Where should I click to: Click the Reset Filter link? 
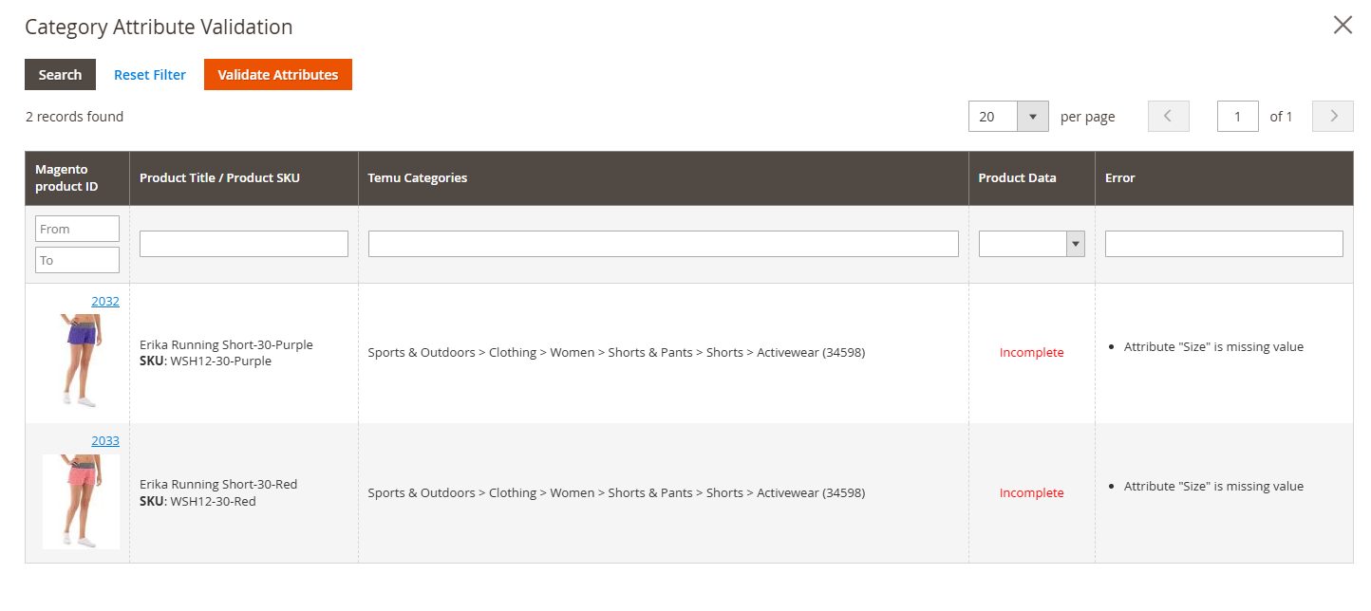tap(150, 75)
